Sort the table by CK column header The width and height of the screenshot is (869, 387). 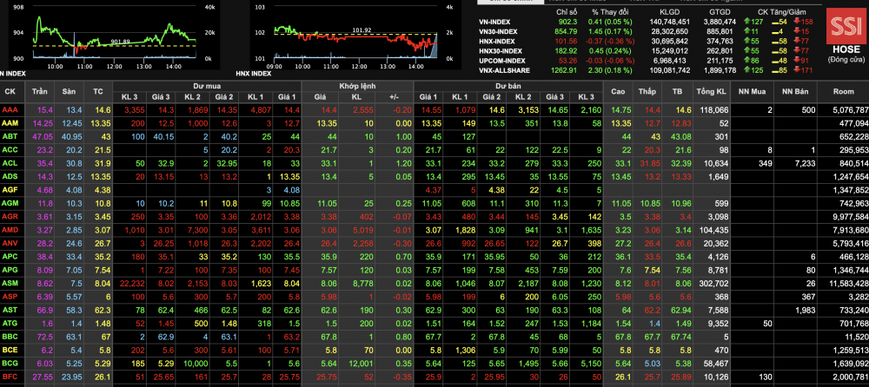tap(10, 91)
